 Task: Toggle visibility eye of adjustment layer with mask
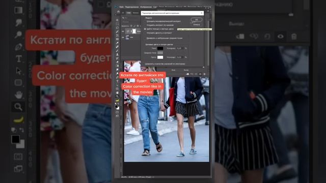point(123,32)
